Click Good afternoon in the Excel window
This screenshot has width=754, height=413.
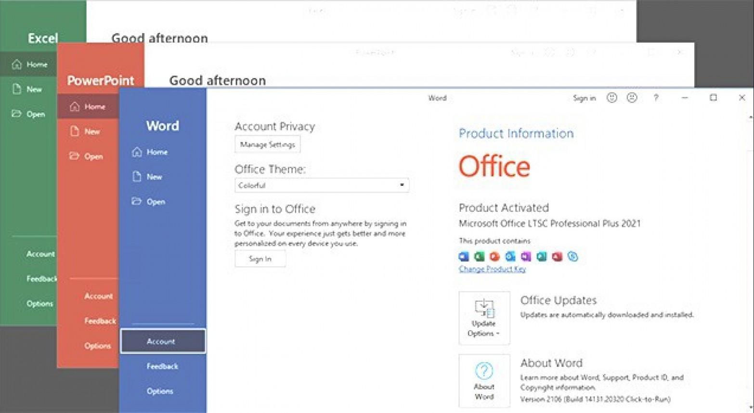[160, 38]
